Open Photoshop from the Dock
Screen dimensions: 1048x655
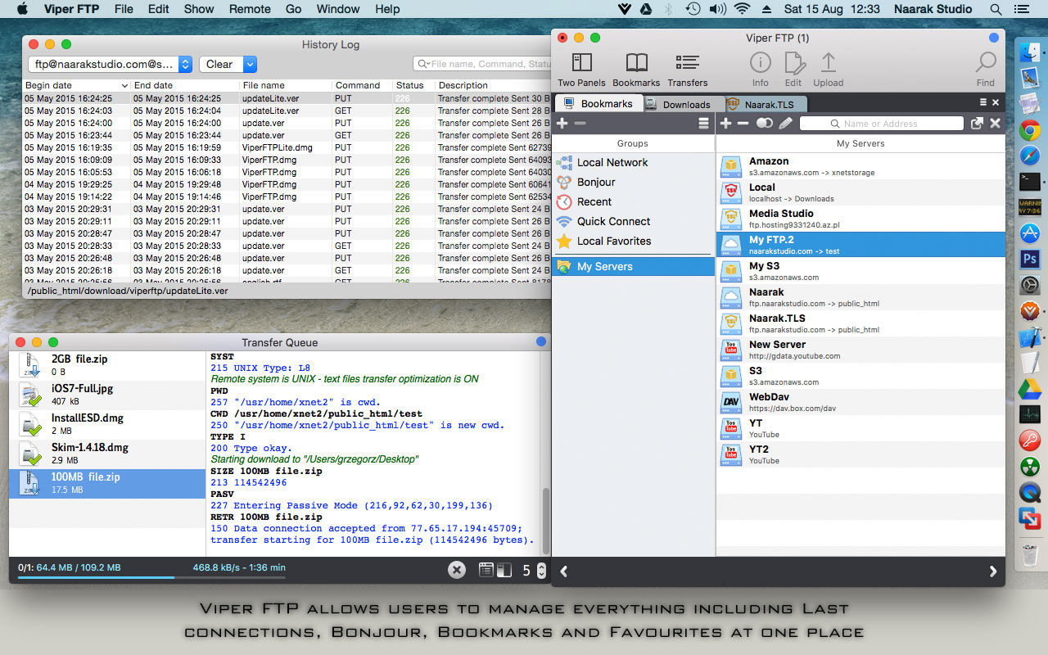(x=1030, y=260)
